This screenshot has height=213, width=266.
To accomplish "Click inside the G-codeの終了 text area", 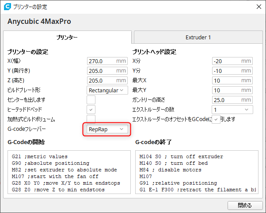I will click(197, 172).
